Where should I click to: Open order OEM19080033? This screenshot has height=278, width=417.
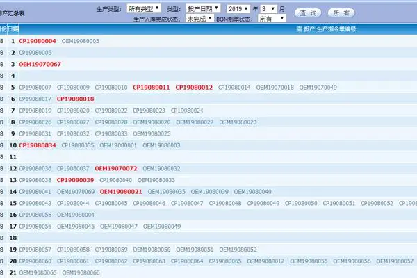156,180
